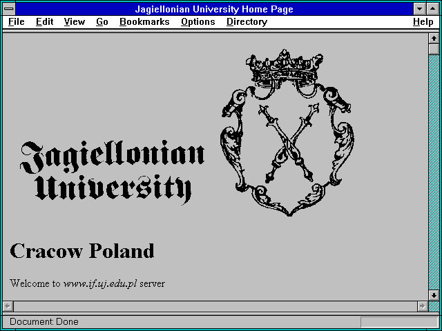Open the Directory menu

tap(247, 22)
